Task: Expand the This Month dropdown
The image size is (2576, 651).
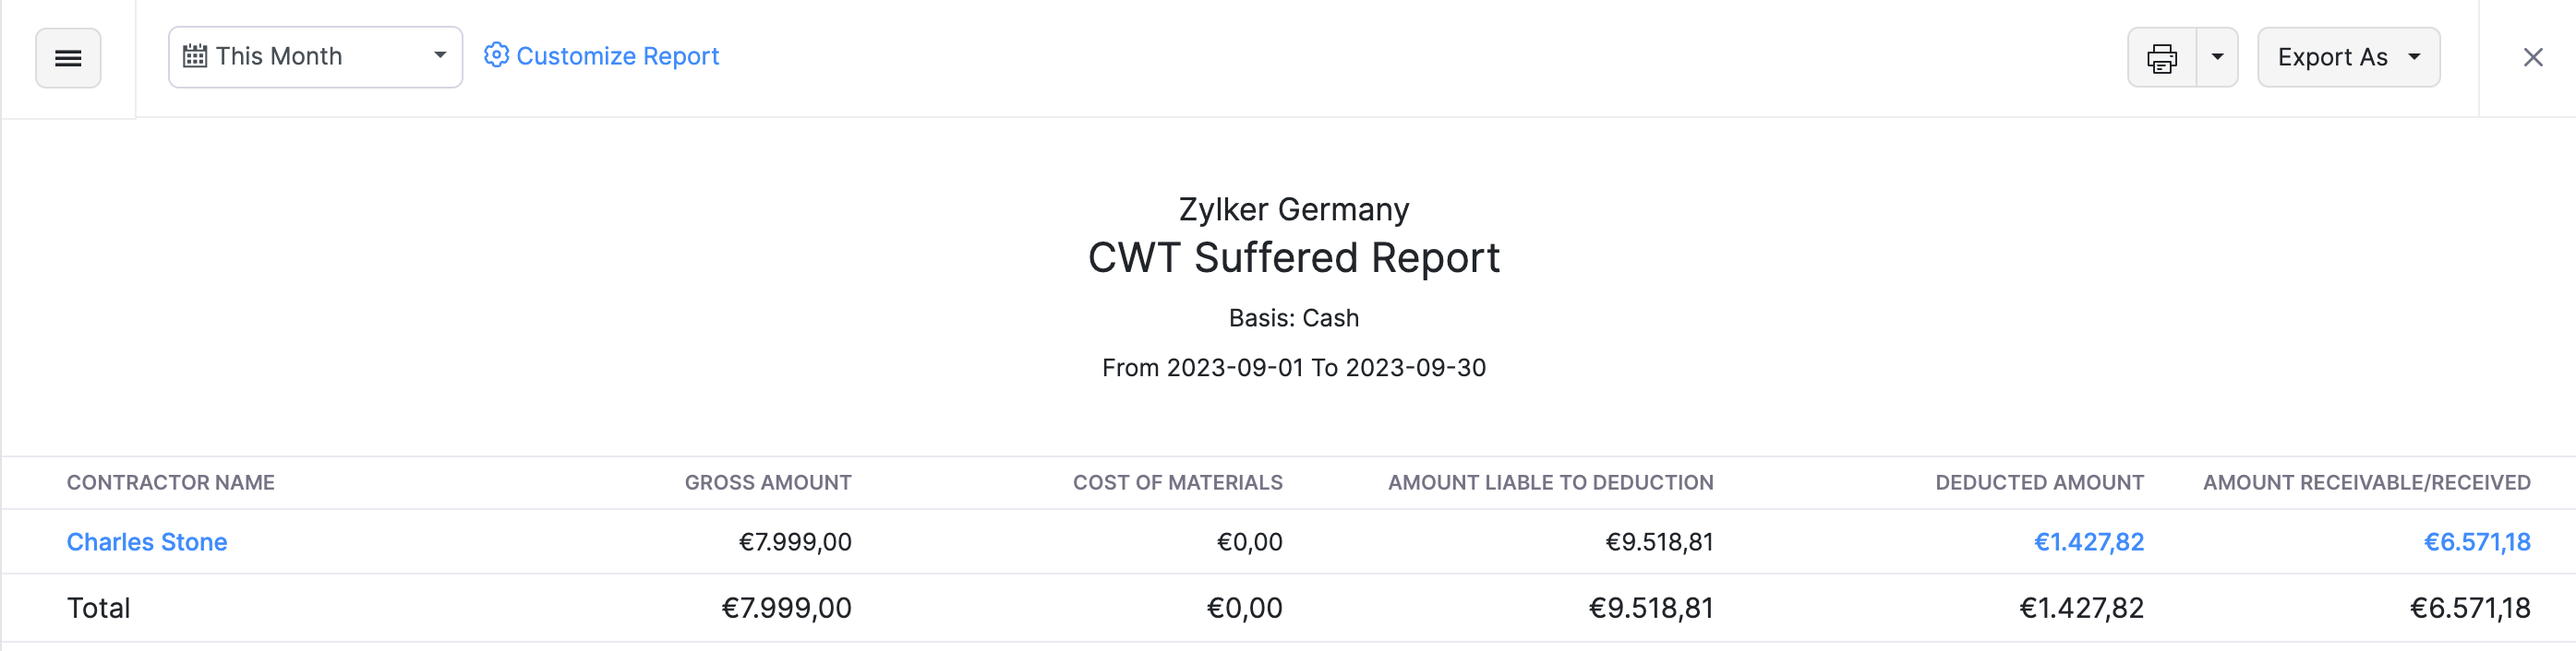Action: click(438, 57)
